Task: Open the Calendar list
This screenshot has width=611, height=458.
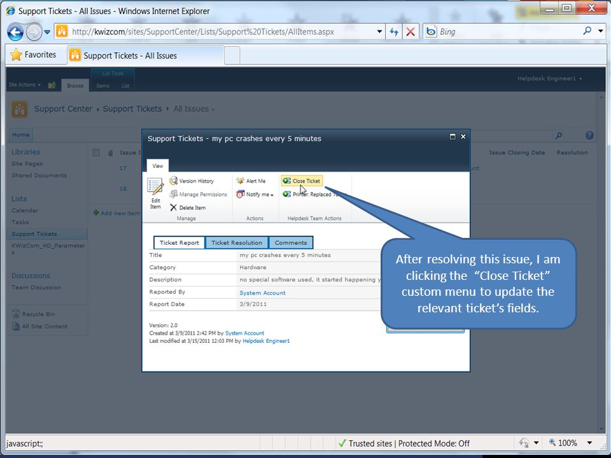Action: 25,211
